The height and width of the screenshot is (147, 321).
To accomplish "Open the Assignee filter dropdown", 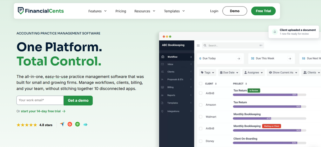I will pyautogui.click(x=253, y=73).
